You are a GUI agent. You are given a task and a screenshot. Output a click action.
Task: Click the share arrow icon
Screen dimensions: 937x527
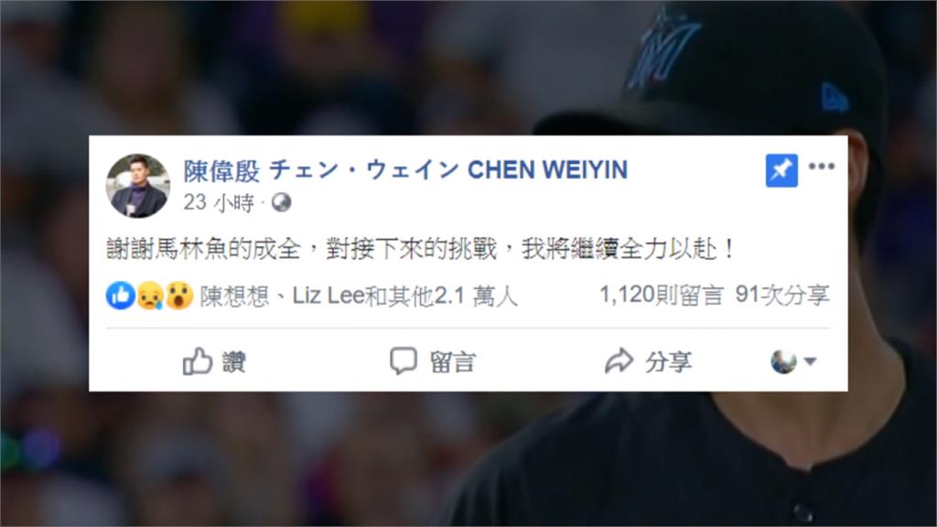pos(619,360)
